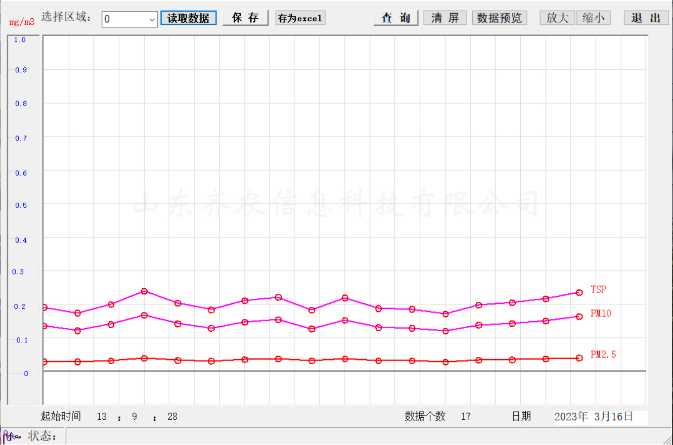Zoom out with the 缩小 button
Viewport: 673px width, 445px height.
tap(593, 18)
